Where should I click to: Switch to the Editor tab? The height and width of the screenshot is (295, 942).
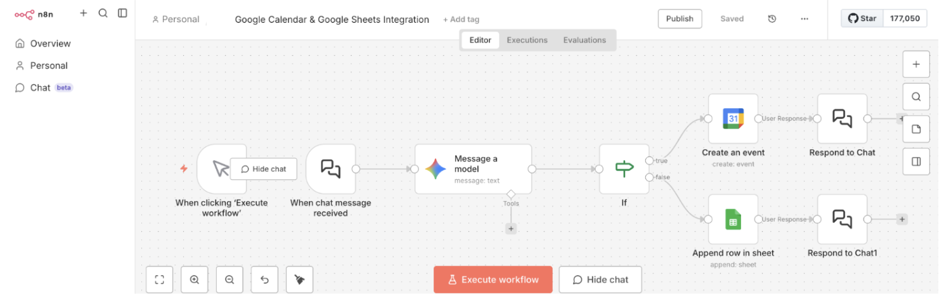(x=480, y=40)
